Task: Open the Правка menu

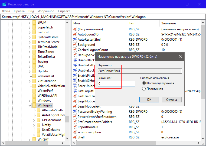Action: [19, 11]
